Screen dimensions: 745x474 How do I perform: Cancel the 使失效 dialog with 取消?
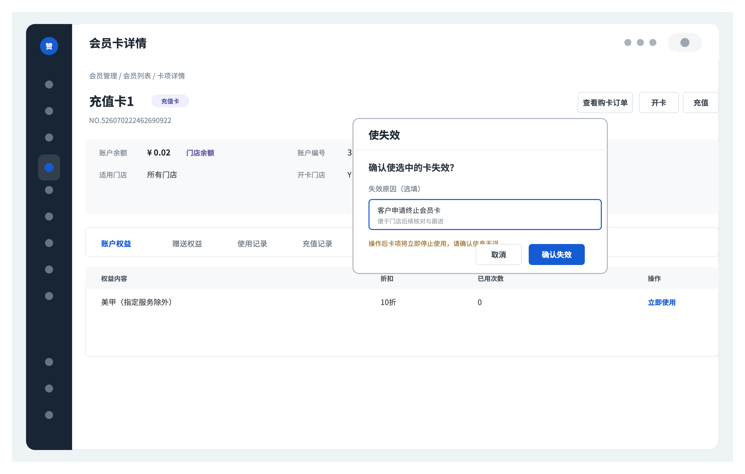pyautogui.click(x=498, y=254)
